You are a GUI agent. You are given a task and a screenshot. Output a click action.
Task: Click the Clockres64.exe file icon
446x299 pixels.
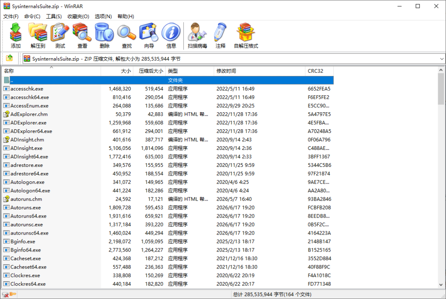(6, 284)
